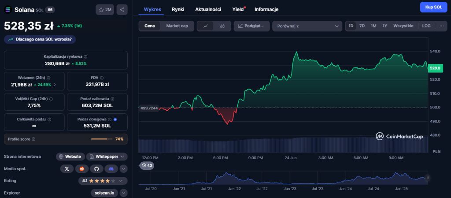The width and height of the screenshot is (451, 198).
Task: Select line chart type icon
Action: pyautogui.click(x=206, y=26)
